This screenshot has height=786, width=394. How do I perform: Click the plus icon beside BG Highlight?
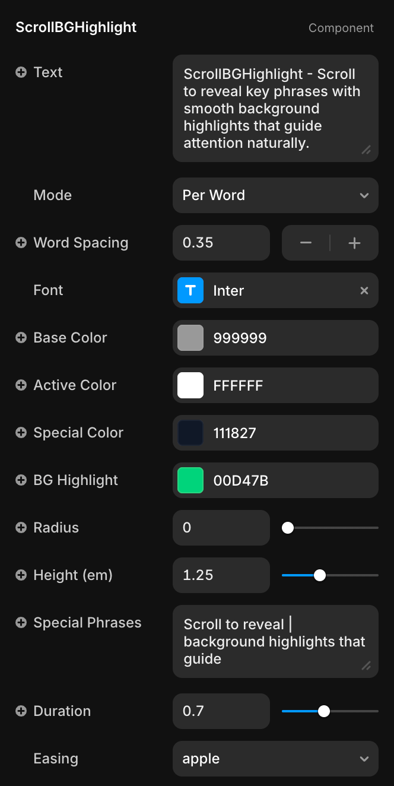(21, 480)
